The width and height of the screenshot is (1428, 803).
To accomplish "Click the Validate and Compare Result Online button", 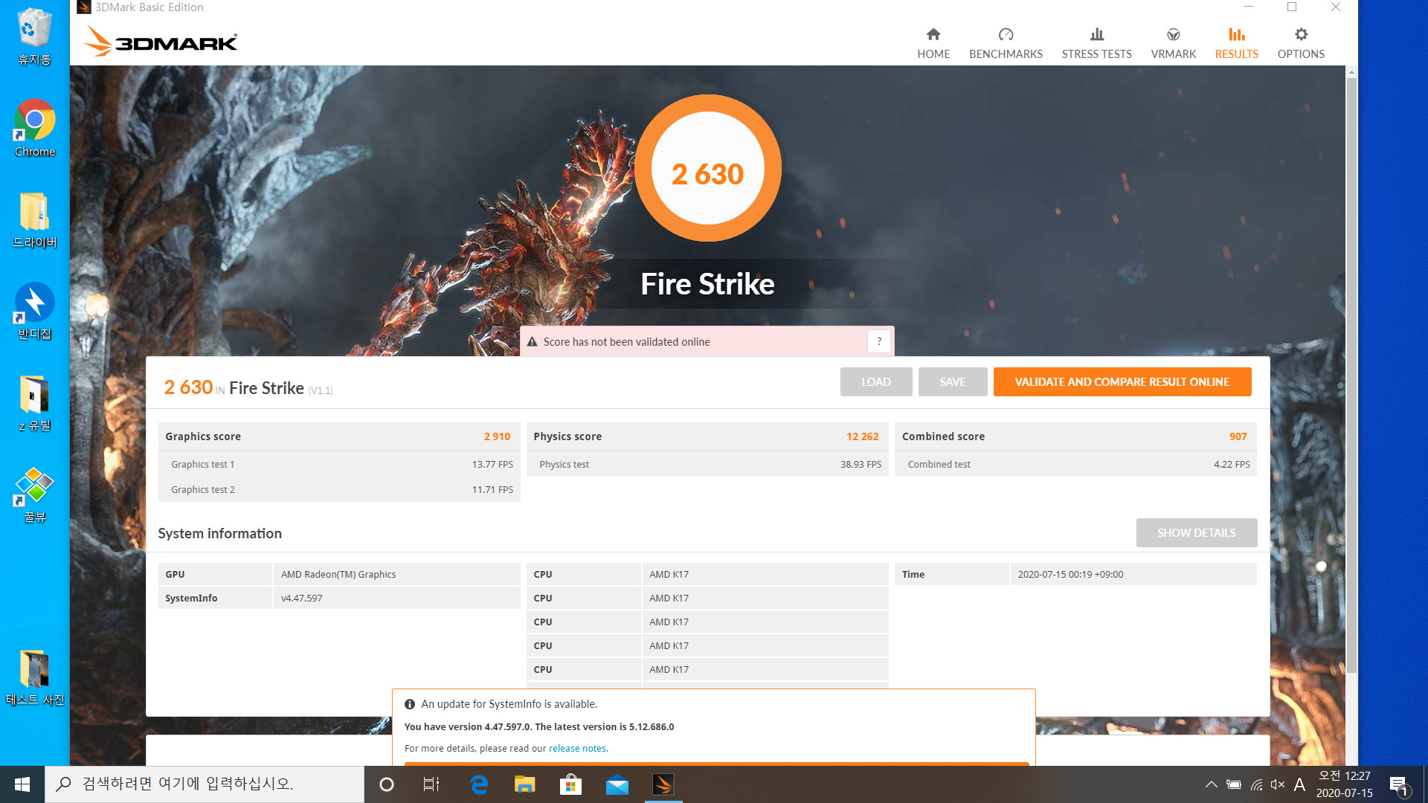I will pyautogui.click(x=1122, y=382).
